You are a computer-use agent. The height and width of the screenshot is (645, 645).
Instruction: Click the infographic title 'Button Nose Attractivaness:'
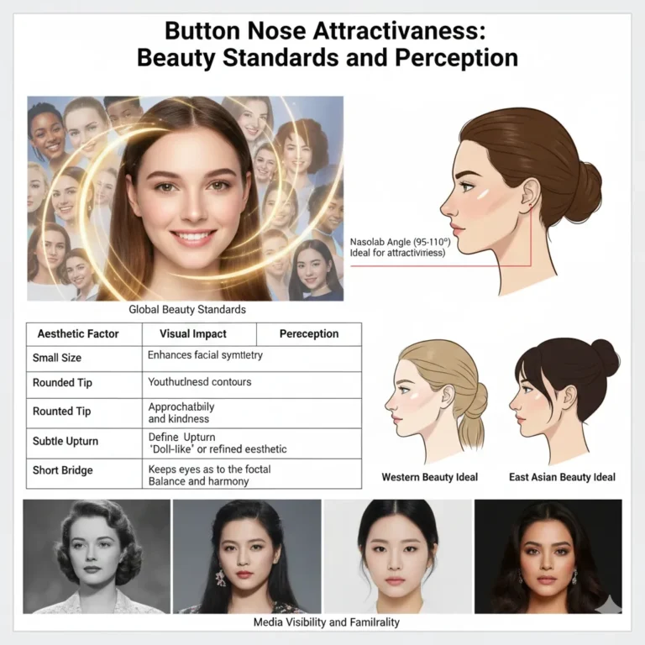[325, 31]
